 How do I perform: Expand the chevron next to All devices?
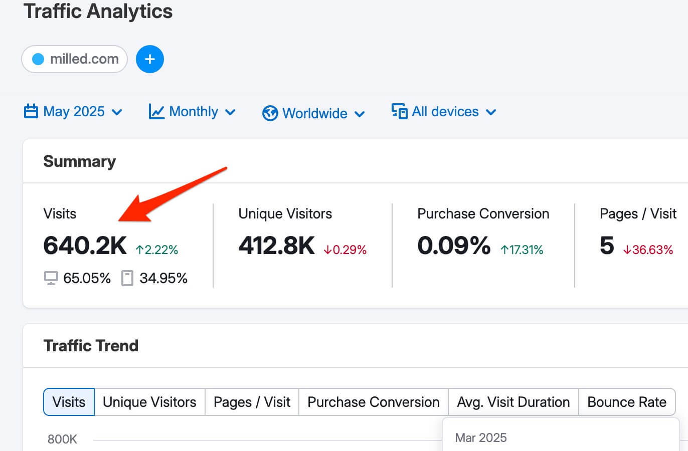pos(491,112)
